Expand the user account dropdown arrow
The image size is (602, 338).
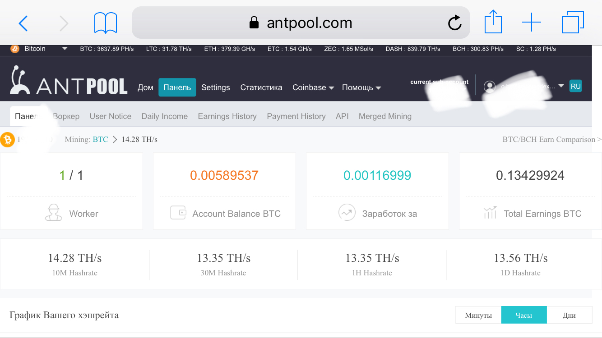(561, 86)
